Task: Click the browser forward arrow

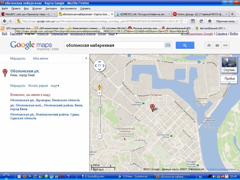Action: pyautogui.click(x=10, y=21)
